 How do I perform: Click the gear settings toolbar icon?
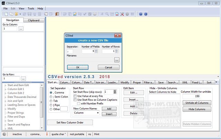127,14
